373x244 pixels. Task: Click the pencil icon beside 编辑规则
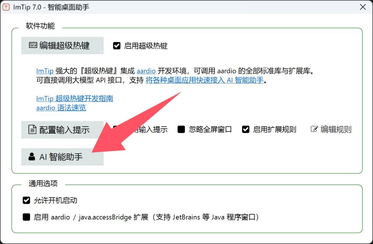[x=314, y=128]
